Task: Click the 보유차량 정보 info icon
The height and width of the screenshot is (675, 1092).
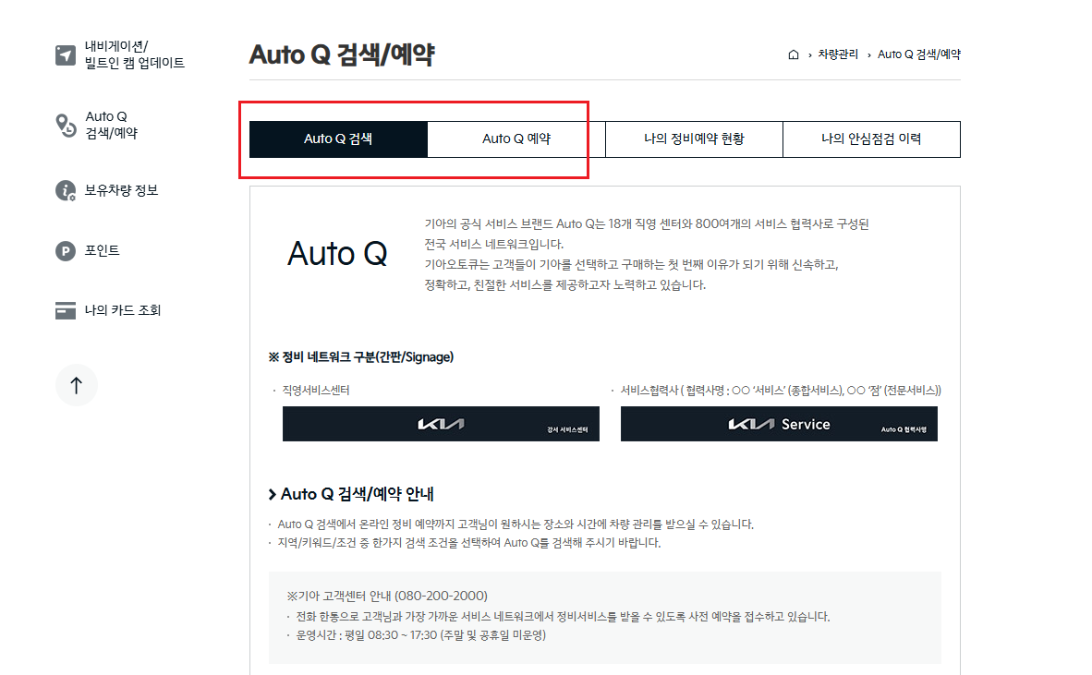Action: tap(65, 190)
